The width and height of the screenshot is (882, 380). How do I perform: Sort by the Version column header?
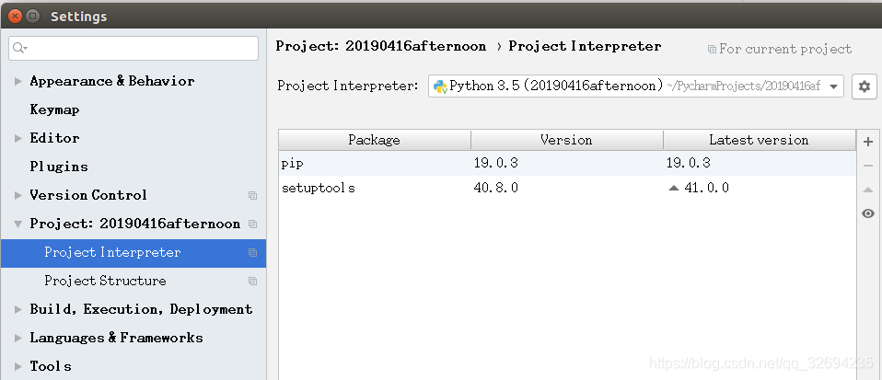tap(567, 140)
